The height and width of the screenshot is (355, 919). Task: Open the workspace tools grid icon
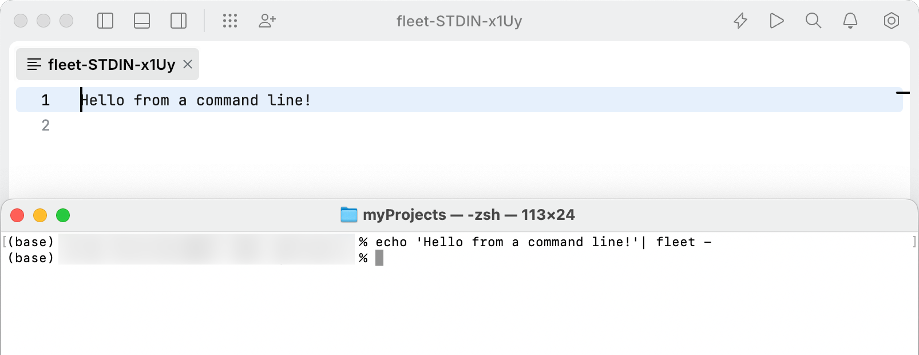230,21
